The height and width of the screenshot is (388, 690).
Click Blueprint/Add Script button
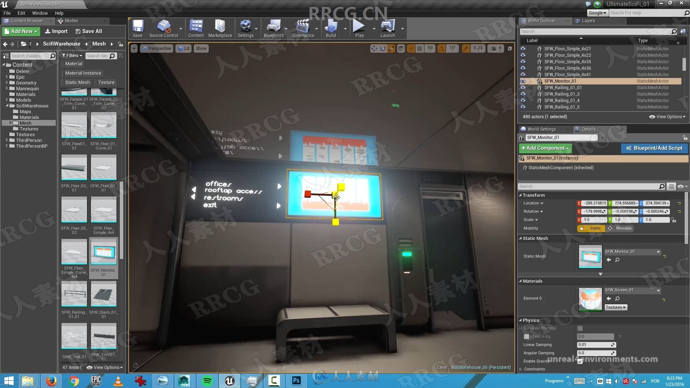[655, 148]
